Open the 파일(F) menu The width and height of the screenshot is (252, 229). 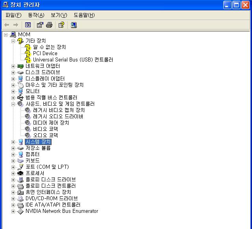click(13, 15)
